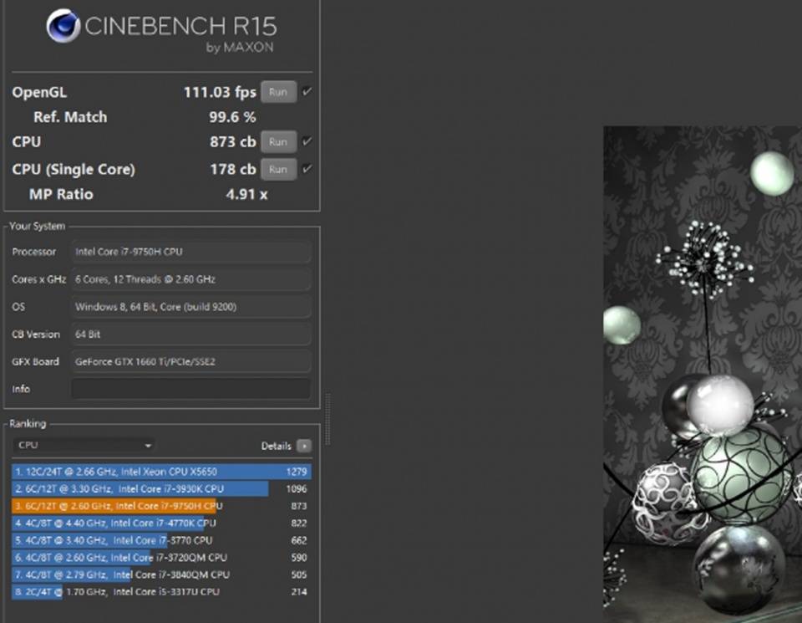Open the CPU ranking type dropdown
Viewport: 802px width, 623px height.
tap(84, 446)
